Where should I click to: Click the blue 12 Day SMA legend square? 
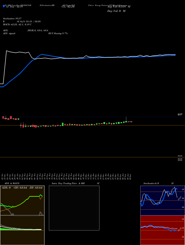tap(4, 6)
